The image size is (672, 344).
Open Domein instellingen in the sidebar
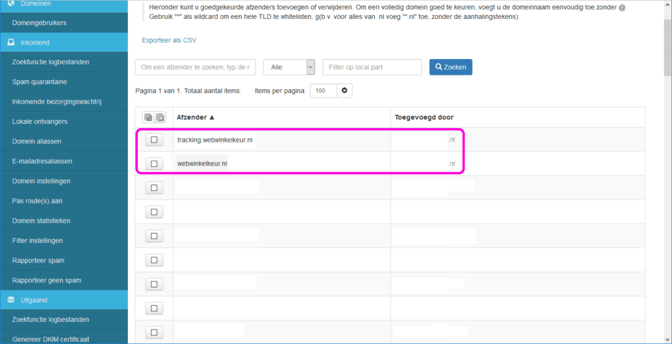(x=41, y=181)
